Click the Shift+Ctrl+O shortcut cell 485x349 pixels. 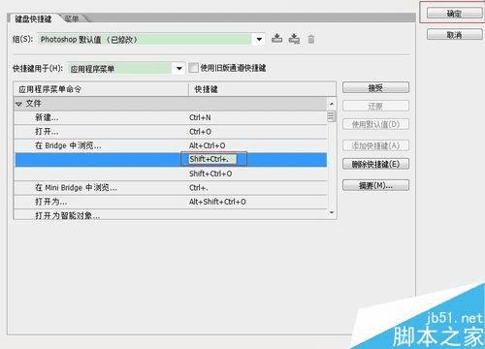[210, 174]
